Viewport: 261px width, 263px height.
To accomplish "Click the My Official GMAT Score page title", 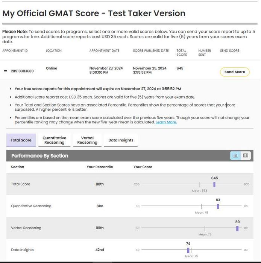I will click(x=94, y=14).
